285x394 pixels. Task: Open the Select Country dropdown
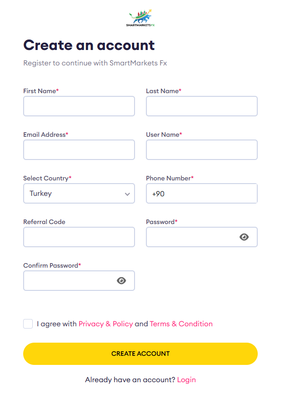point(79,194)
